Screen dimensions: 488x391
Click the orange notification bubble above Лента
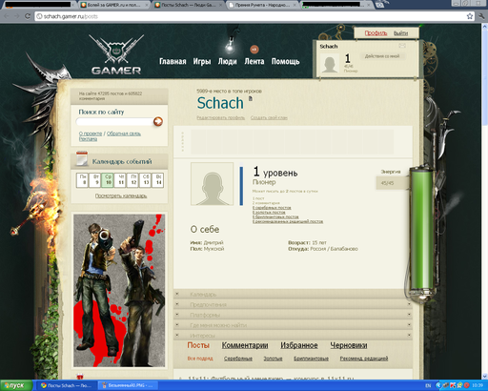tap(254, 50)
